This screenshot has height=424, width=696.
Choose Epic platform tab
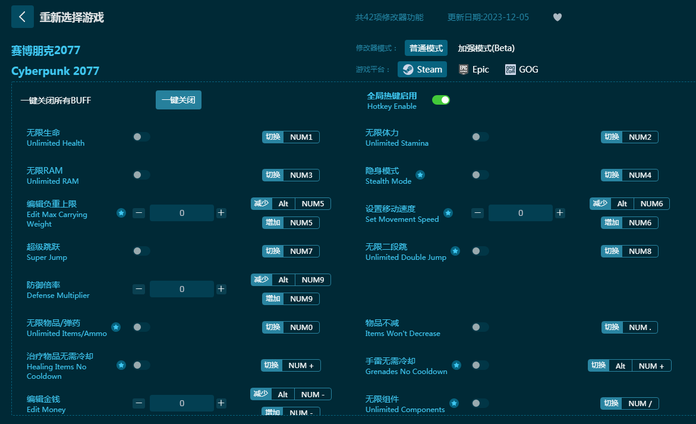click(474, 69)
